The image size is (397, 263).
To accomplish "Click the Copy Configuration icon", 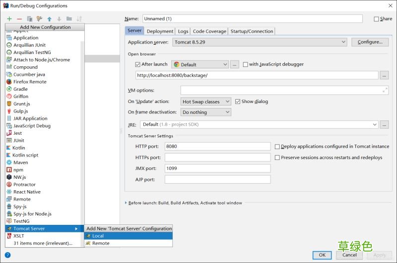I will (30, 19).
